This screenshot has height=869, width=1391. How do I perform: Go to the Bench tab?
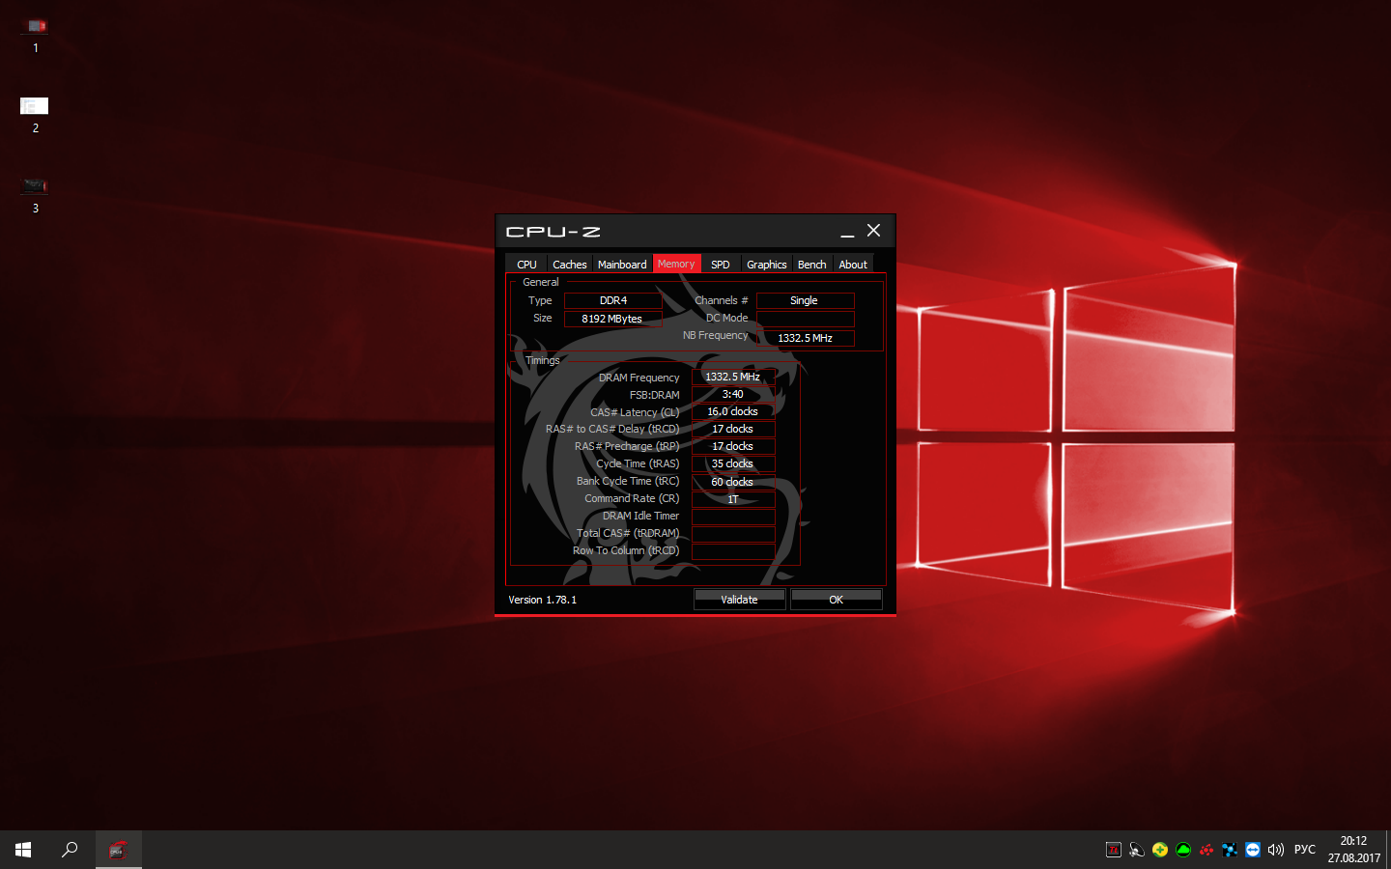pyautogui.click(x=812, y=265)
